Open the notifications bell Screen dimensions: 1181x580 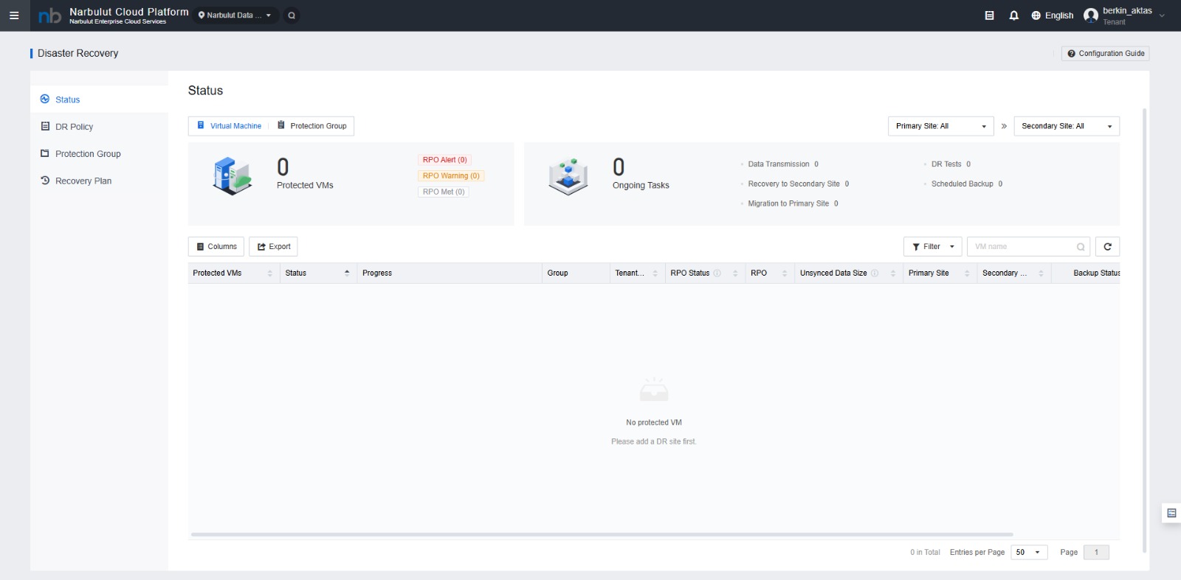pos(1013,15)
